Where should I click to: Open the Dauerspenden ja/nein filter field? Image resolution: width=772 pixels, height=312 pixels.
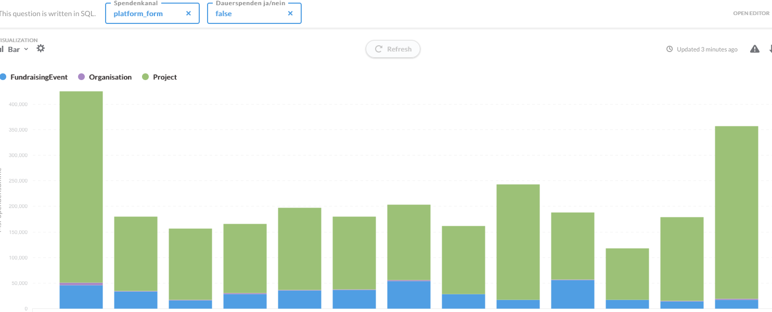[x=250, y=14]
